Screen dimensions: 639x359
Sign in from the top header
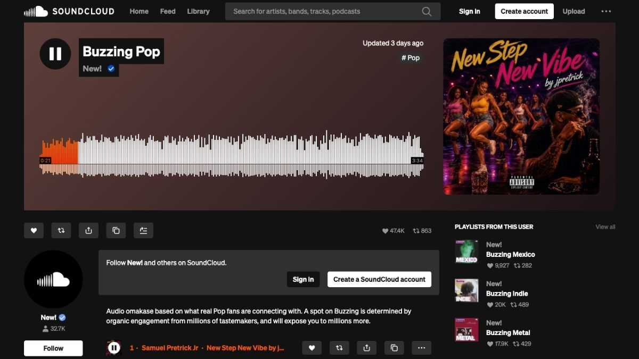pos(469,11)
